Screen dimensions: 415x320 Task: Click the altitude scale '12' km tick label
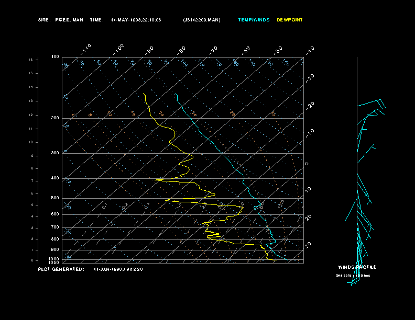click(x=31, y=115)
